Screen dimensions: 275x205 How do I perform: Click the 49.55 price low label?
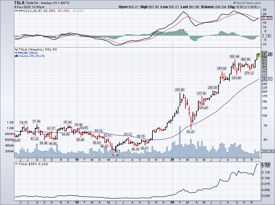53,143
